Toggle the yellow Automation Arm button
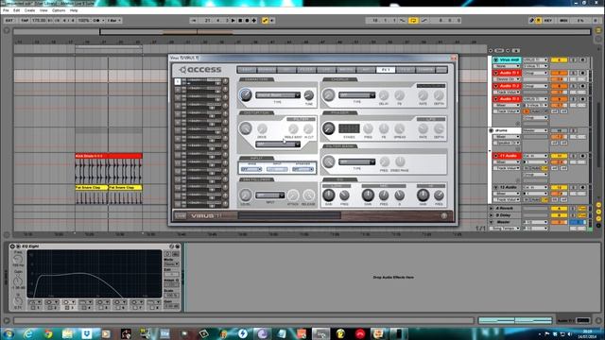Screen dimensions: 605x340 [x=265, y=21]
